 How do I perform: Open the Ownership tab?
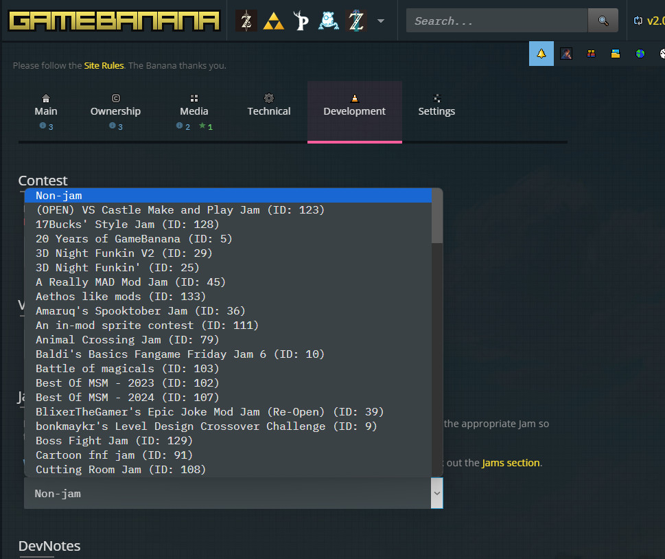click(115, 111)
